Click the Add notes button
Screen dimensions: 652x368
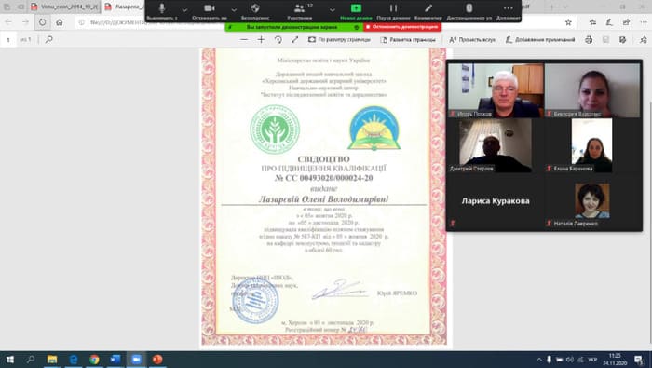[540, 39]
